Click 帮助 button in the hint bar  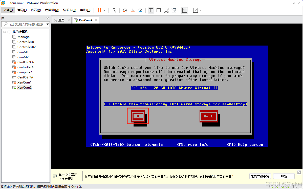click(x=284, y=176)
